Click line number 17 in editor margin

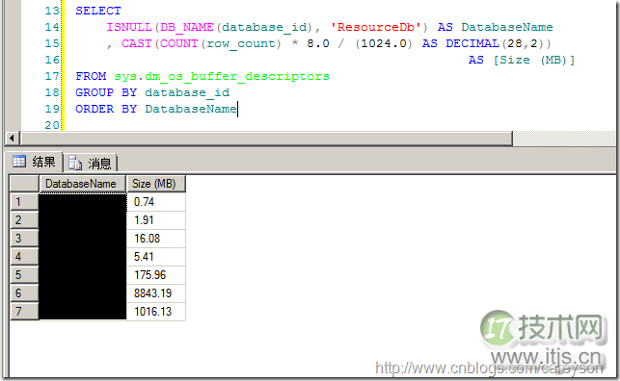[52, 76]
